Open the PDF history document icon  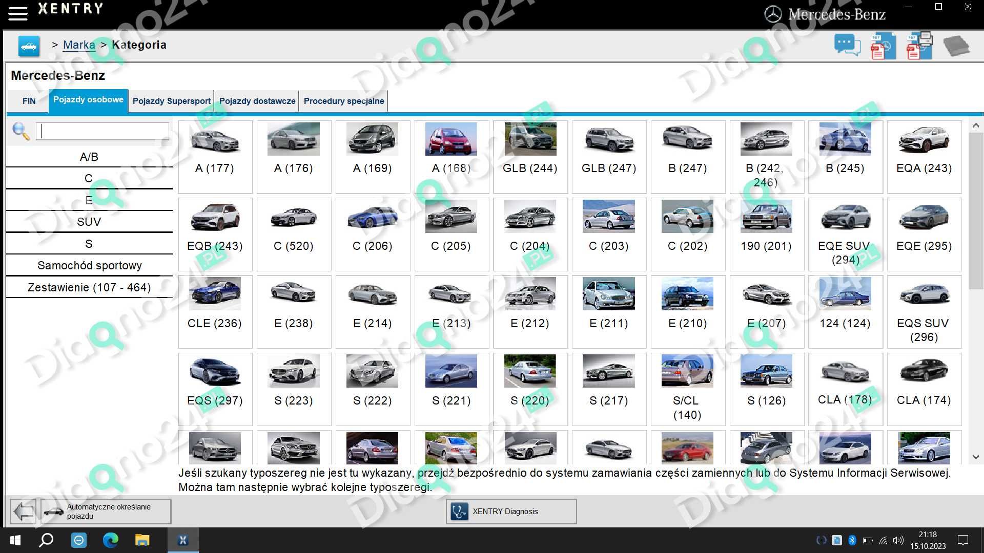(x=883, y=46)
